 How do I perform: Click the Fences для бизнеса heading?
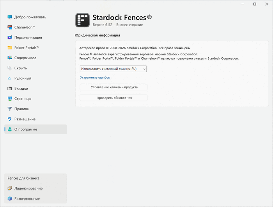pyautogui.click(x=23, y=178)
